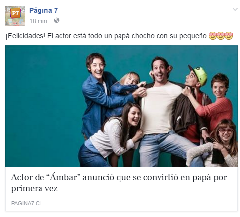Expand the post options chevron menu
240x217 pixels.
pyautogui.click(x=235, y=9)
